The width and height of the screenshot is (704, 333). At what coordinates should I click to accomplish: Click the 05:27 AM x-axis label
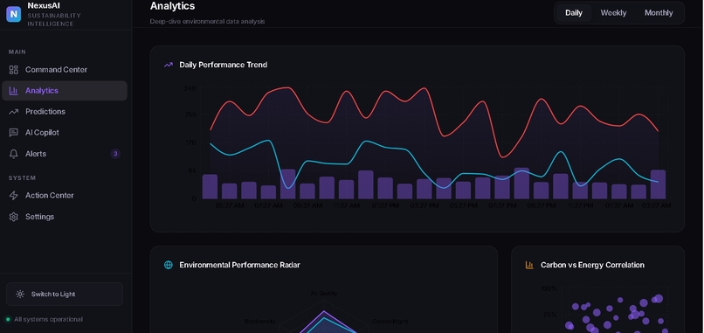(230, 205)
